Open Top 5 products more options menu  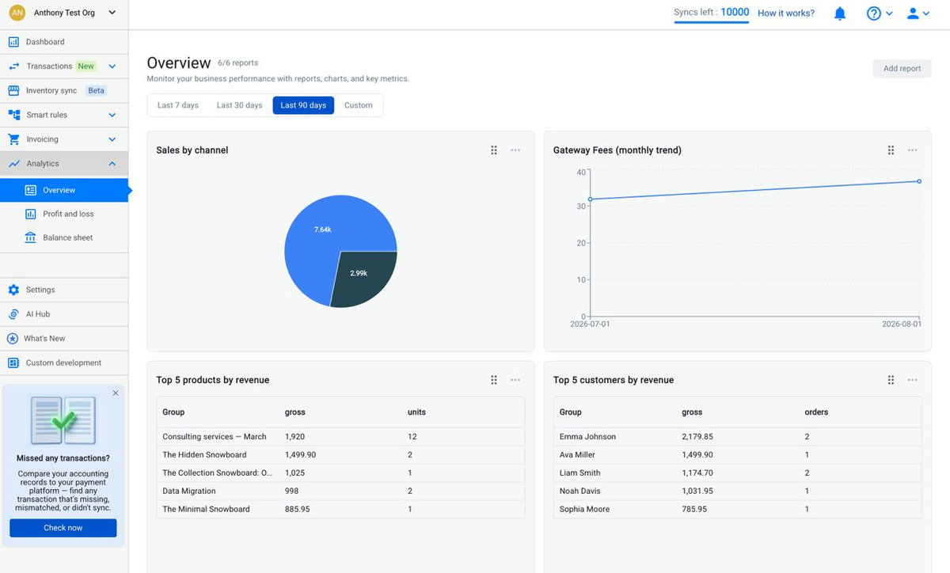515,380
